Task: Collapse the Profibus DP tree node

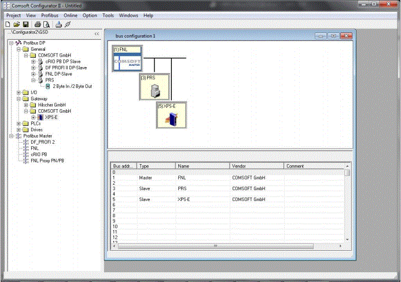Action: [11, 43]
